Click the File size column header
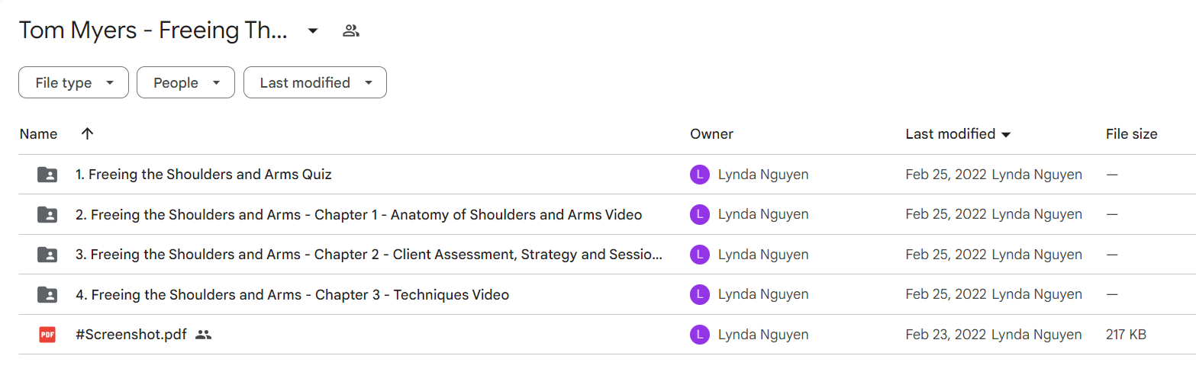This screenshot has width=1196, height=388. point(1131,134)
